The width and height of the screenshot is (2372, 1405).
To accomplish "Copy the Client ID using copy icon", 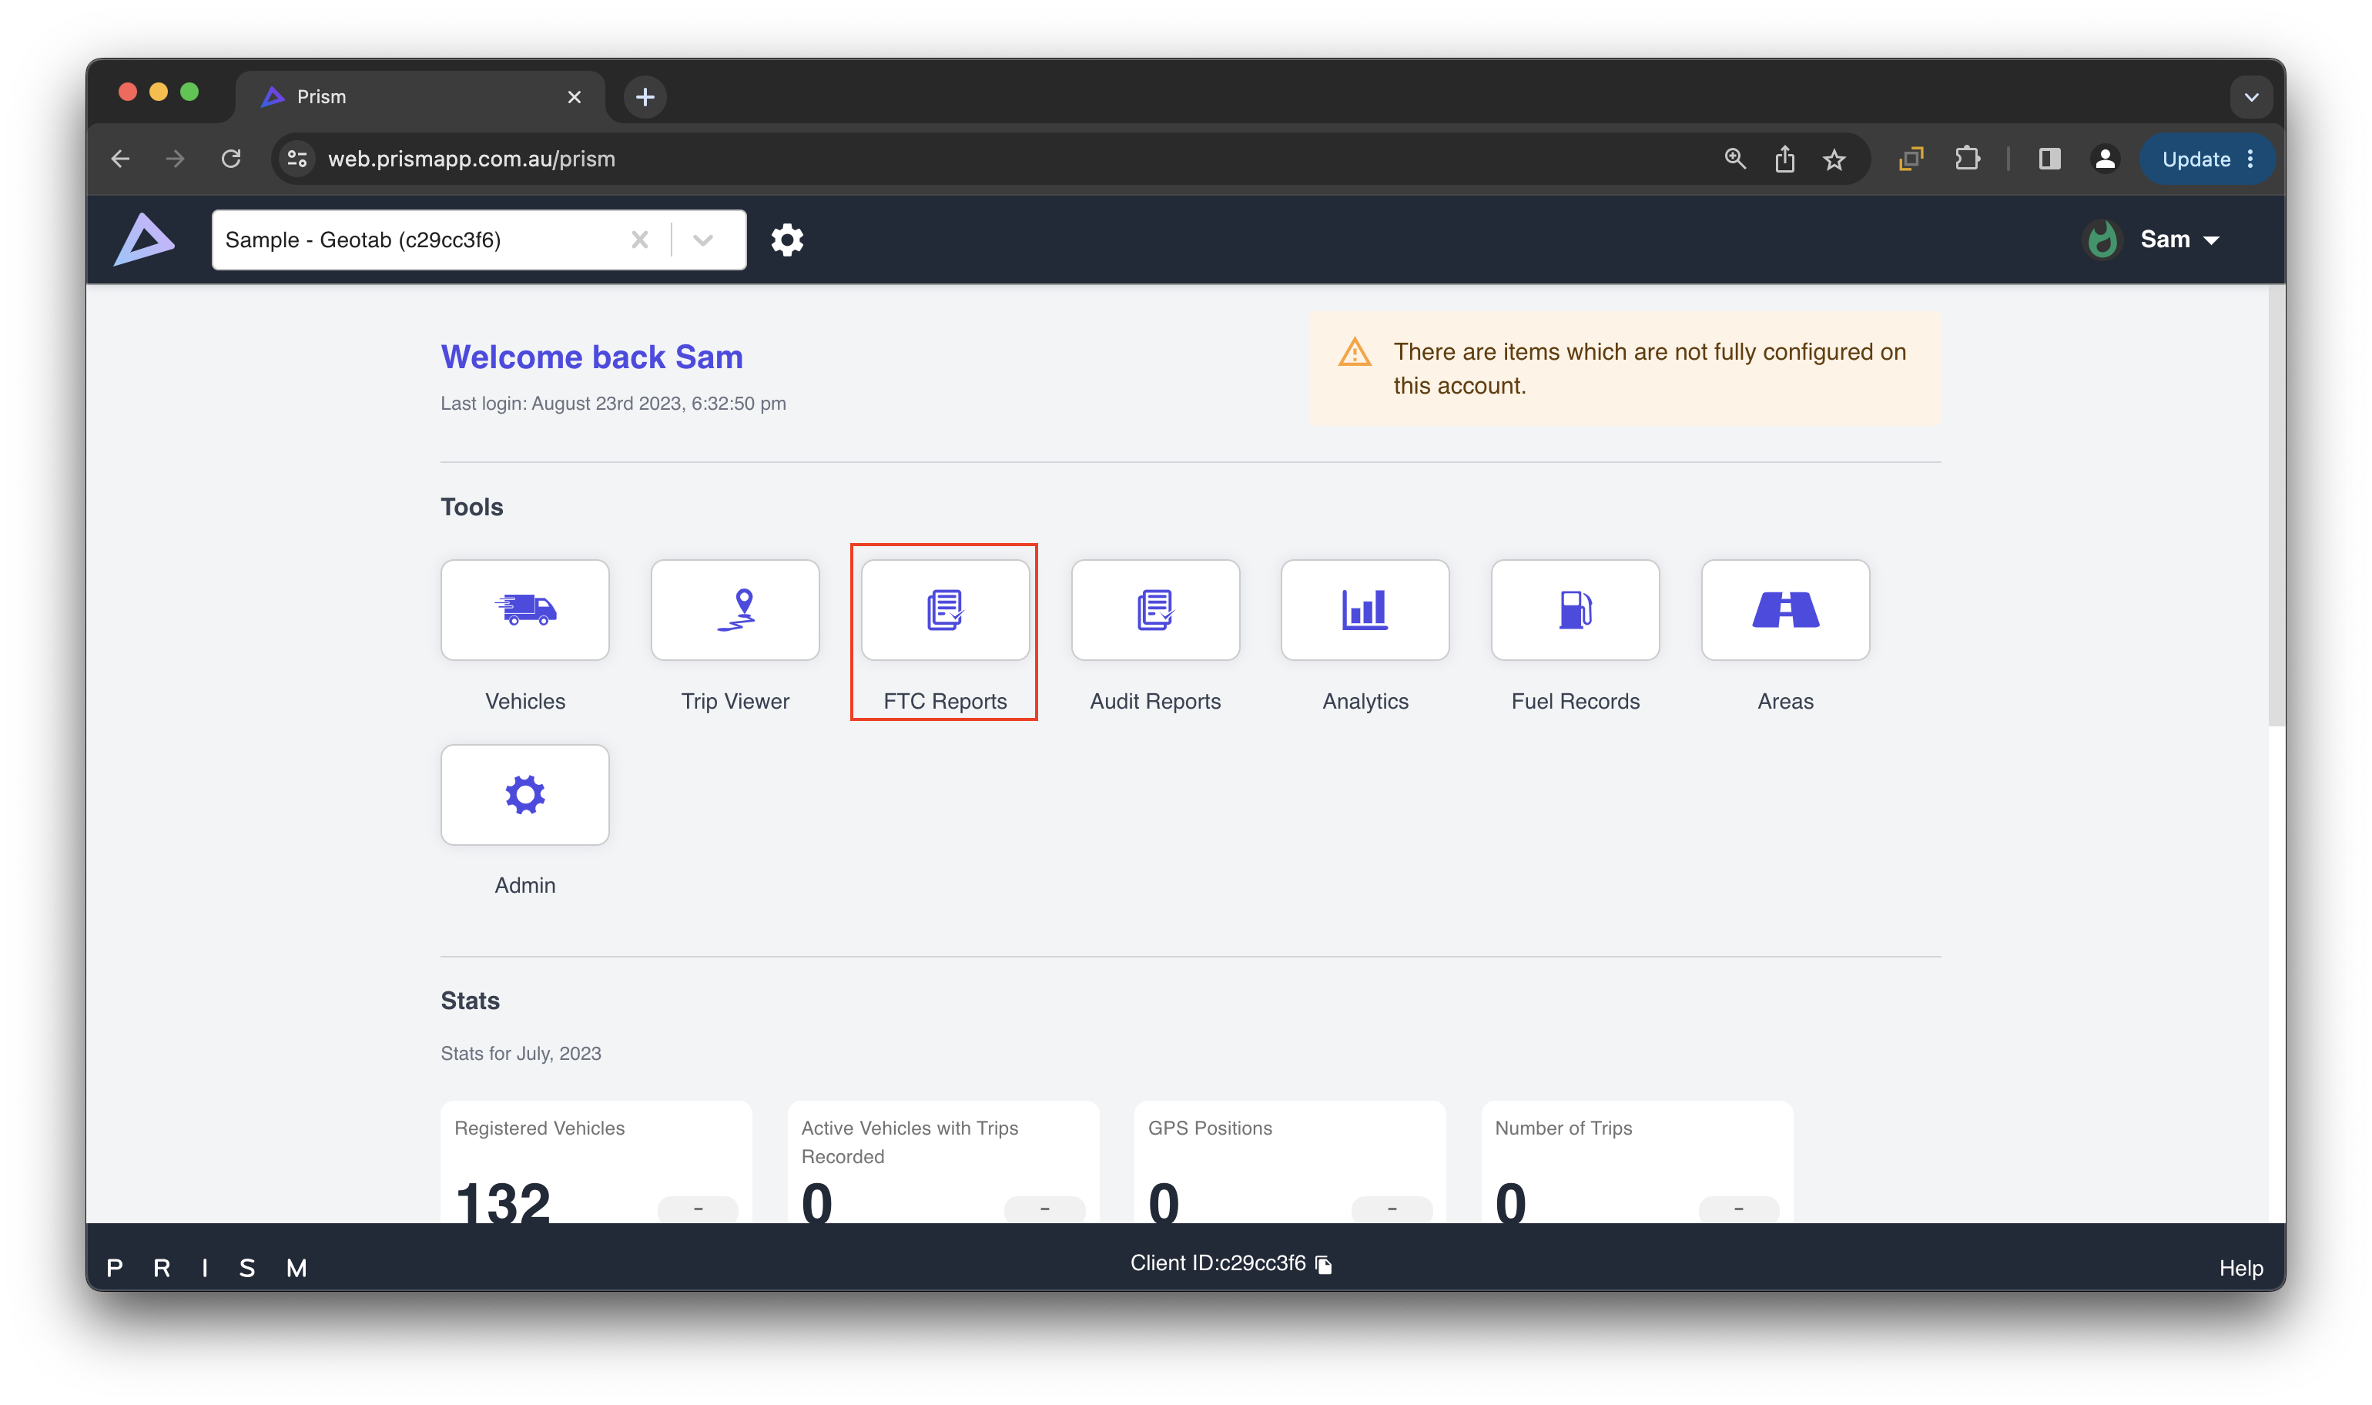I will tap(1324, 1265).
